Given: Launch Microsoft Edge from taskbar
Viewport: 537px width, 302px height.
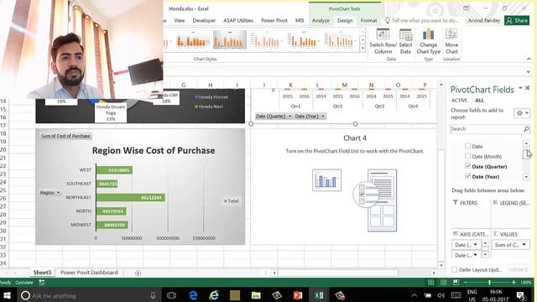Looking at the screenshot, I should click(193, 295).
